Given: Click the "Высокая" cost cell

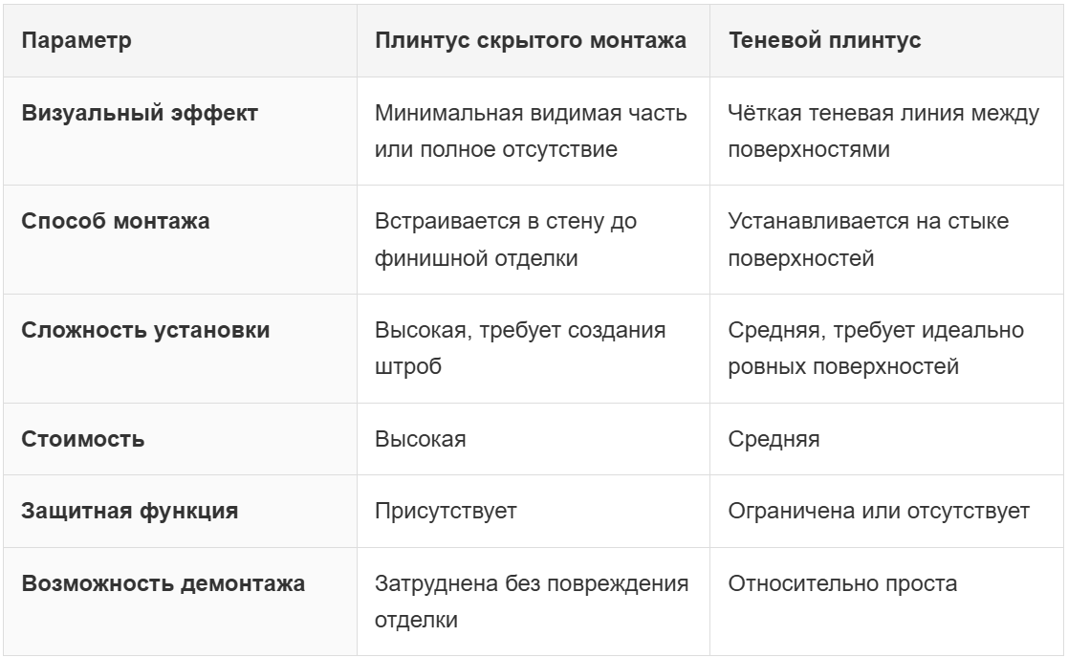Looking at the screenshot, I should pyautogui.click(x=421, y=439).
